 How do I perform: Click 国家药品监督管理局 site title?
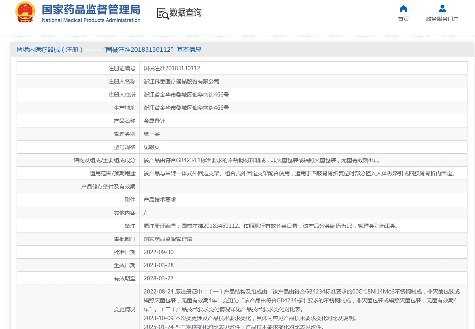pyautogui.click(x=91, y=10)
